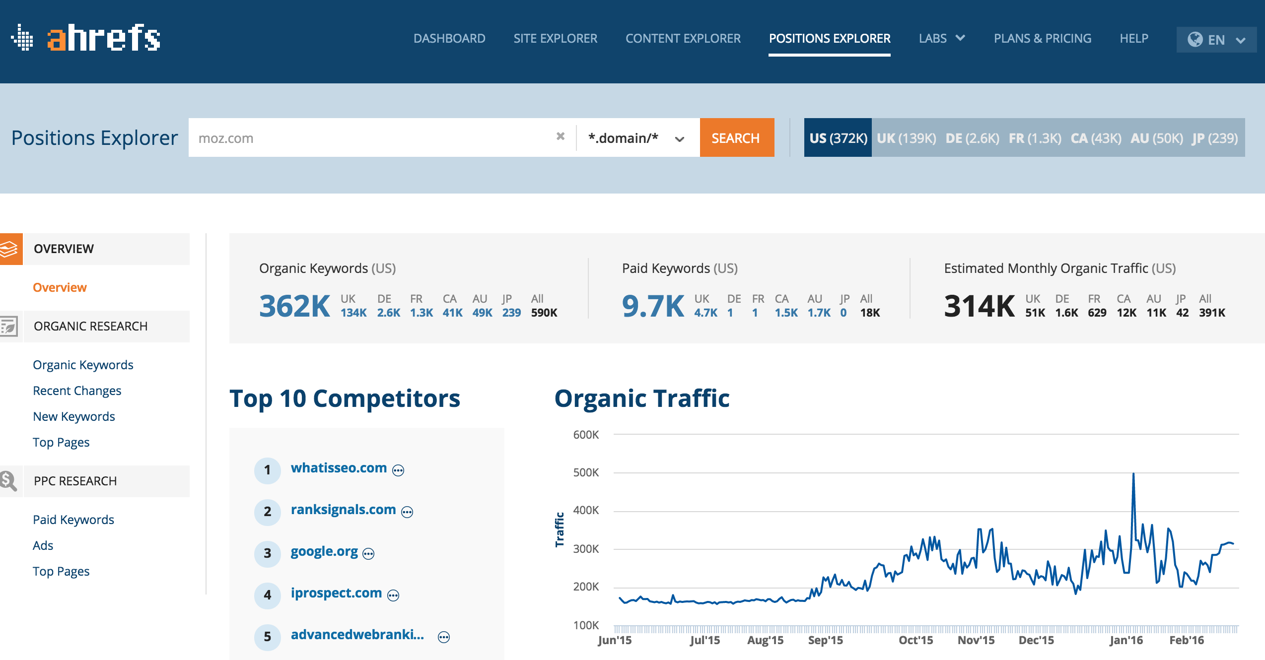Switch to DE (2.6K) country tab
The image size is (1265, 660).
(972, 138)
